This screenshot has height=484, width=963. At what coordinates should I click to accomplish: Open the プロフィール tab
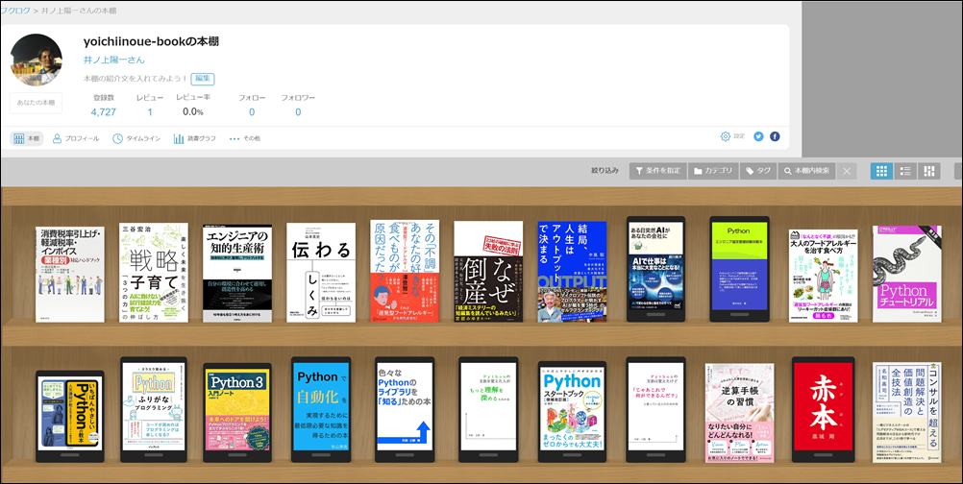tap(76, 138)
